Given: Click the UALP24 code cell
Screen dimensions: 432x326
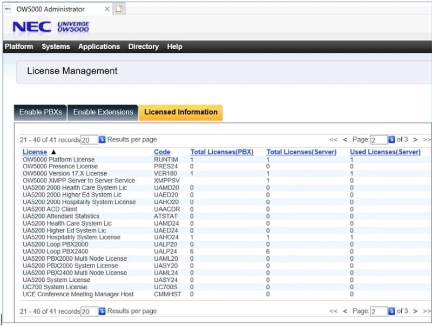Looking at the screenshot, I should coord(165,252).
